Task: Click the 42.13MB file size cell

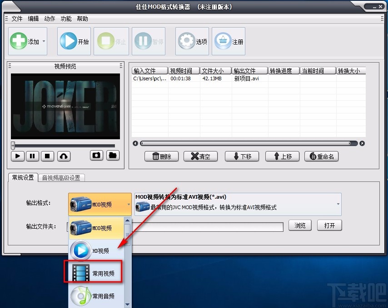Action: coord(212,78)
